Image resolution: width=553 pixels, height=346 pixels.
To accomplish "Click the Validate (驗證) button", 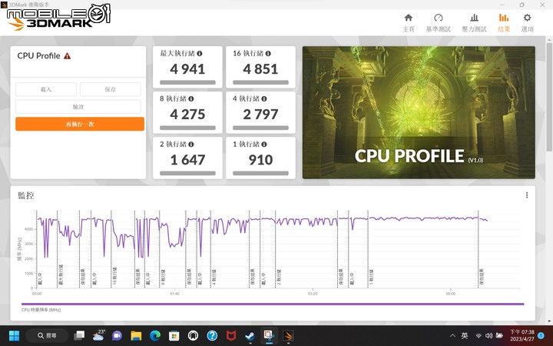I will click(x=78, y=107).
